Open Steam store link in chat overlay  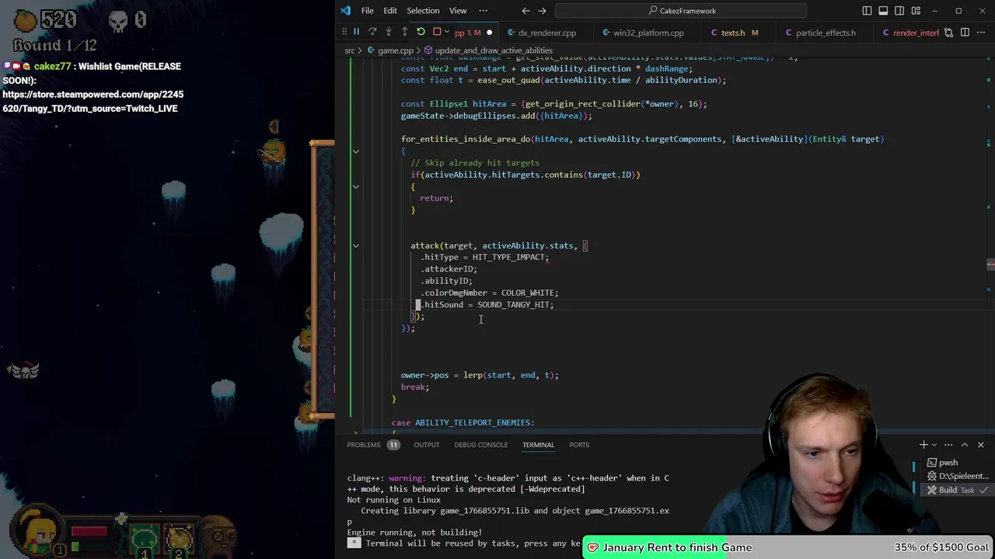pyautogui.click(x=93, y=101)
